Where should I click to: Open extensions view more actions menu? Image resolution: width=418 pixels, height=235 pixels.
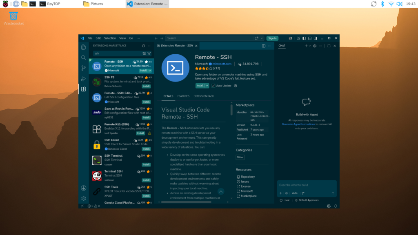(149, 46)
